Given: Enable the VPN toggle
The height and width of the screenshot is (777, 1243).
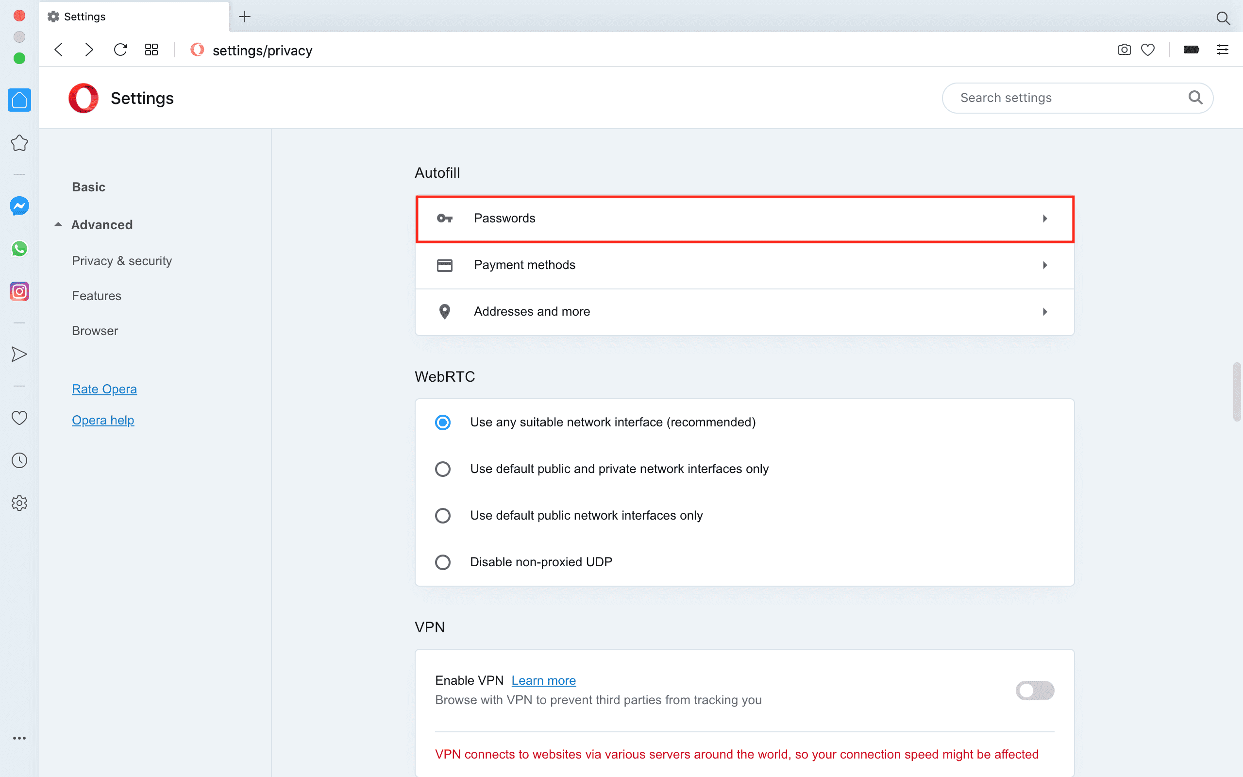Looking at the screenshot, I should (x=1035, y=690).
